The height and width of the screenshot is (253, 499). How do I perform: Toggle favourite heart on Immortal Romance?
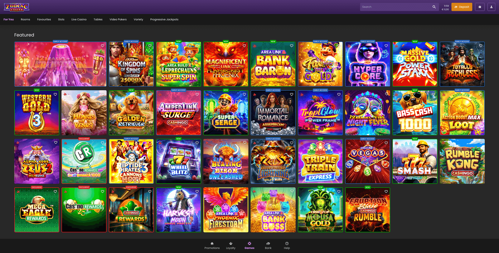point(292,94)
